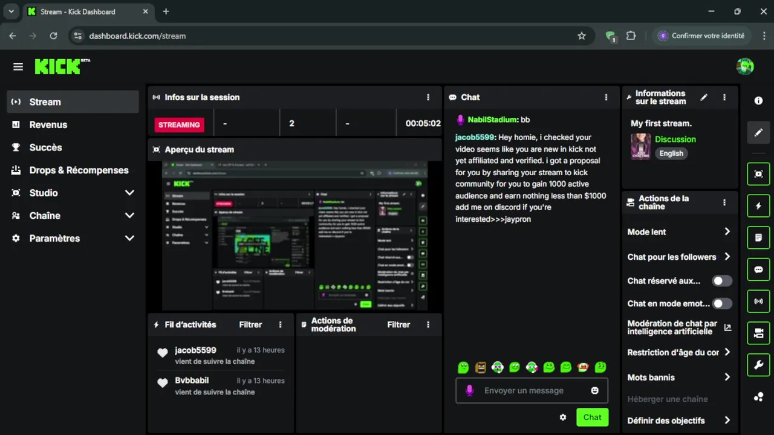Click the stream preview thumbnail
774x435 pixels.
[295, 236]
